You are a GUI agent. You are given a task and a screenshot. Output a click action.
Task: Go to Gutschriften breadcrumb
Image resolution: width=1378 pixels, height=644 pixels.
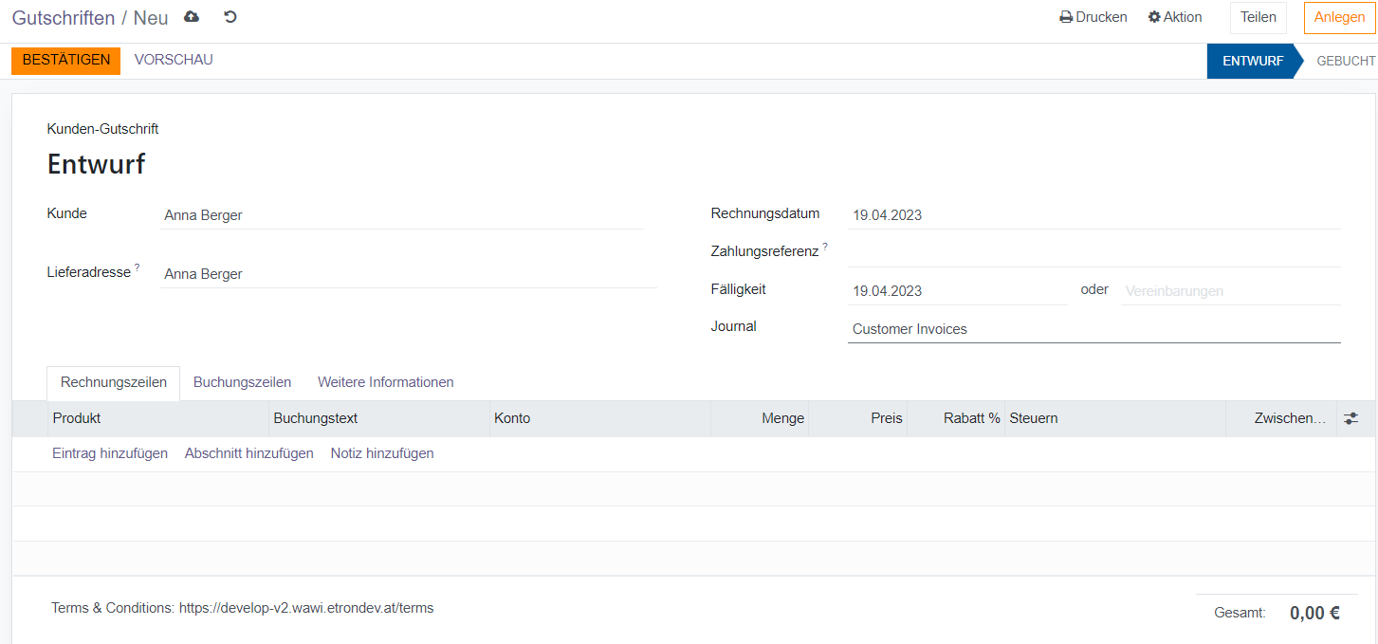pyautogui.click(x=63, y=18)
